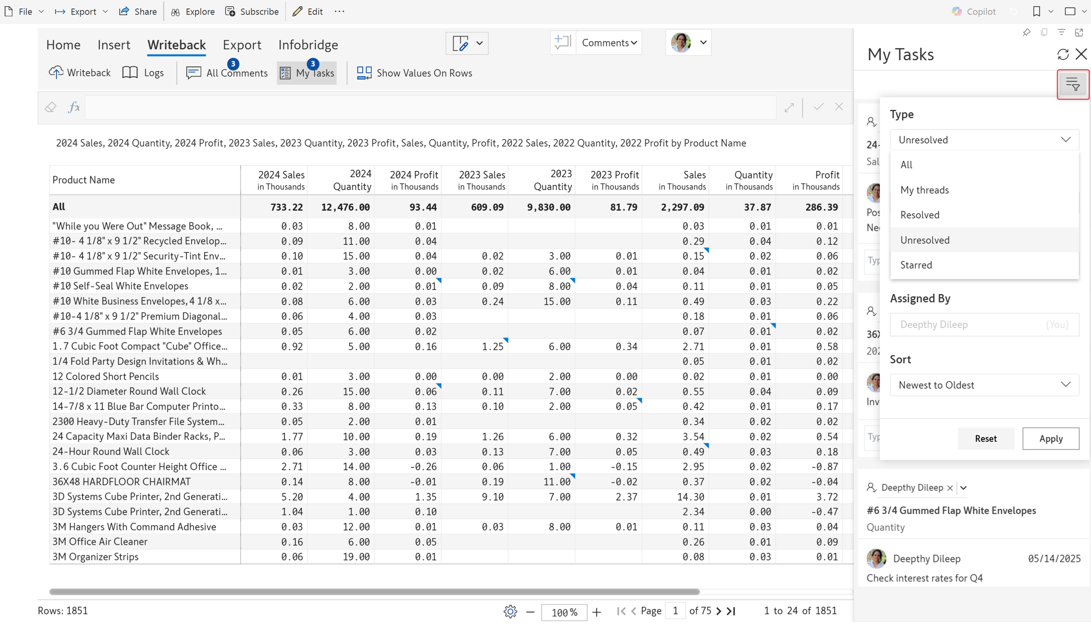Switch to the Infobridge tab
Screen dimensions: 1091x624
click(x=308, y=45)
